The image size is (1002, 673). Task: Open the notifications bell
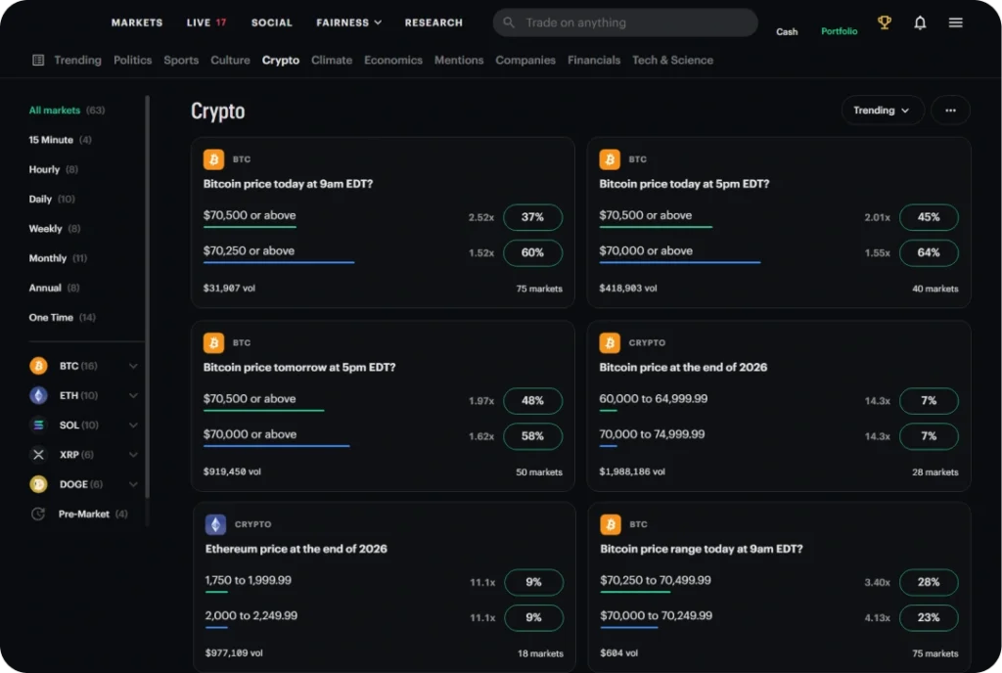(x=920, y=22)
